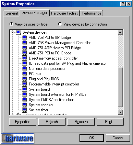
Task: Click the System speaker icon
Action: tap(24, 105)
